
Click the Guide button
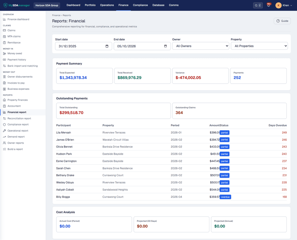coord(282,21)
